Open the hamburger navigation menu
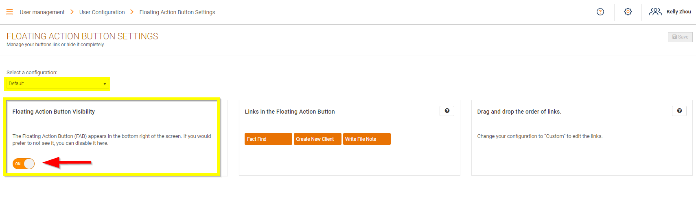 pos(10,12)
